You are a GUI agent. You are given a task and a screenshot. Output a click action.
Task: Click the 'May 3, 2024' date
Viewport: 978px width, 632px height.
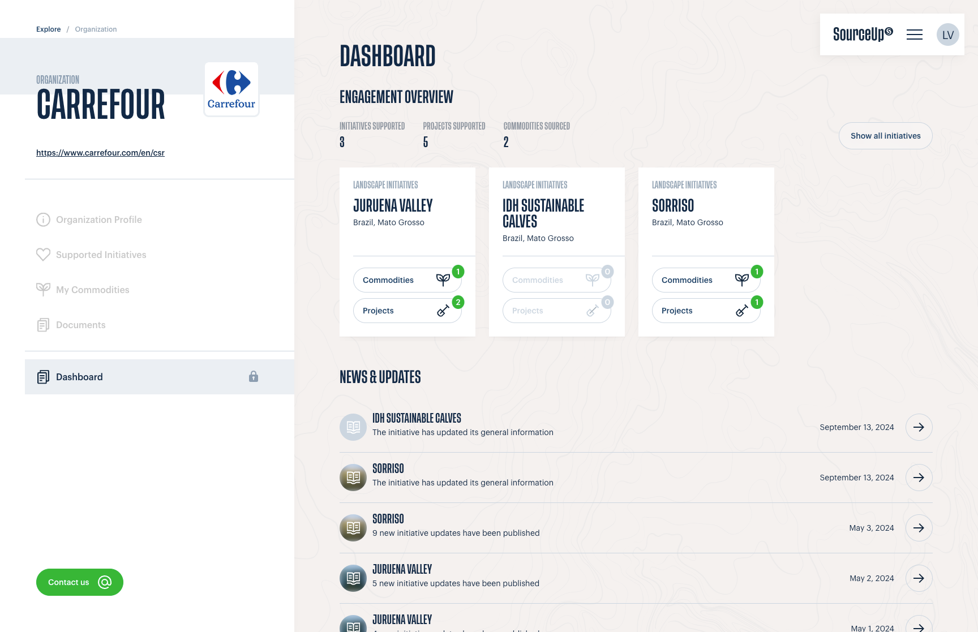tap(872, 528)
